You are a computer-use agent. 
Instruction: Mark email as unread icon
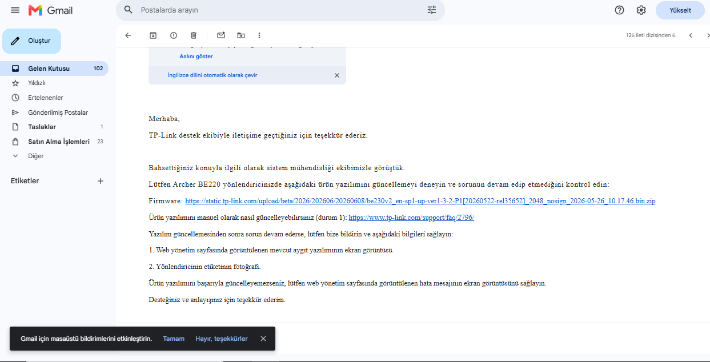pos(221,35)
